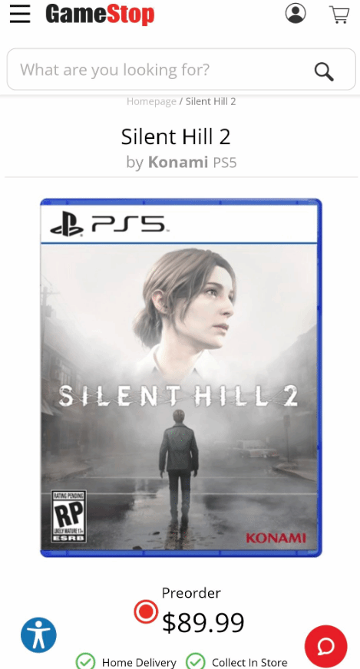Viewport: 360px width, 669px height.
Task: View the shopping cart
Action: [x=339, y=14]
